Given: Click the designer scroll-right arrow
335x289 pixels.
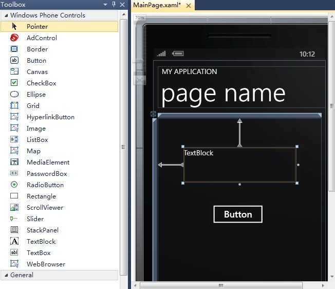Looking at the screenshot, I should tap(323, 285).
